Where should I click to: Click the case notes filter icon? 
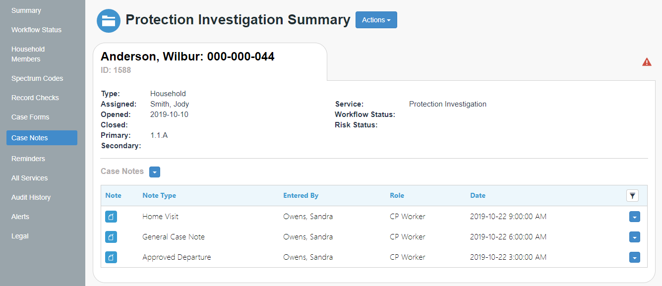click(632, 196)
